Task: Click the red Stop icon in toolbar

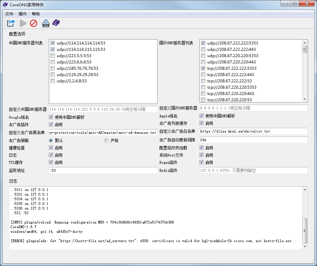Action: click(34, 23)
